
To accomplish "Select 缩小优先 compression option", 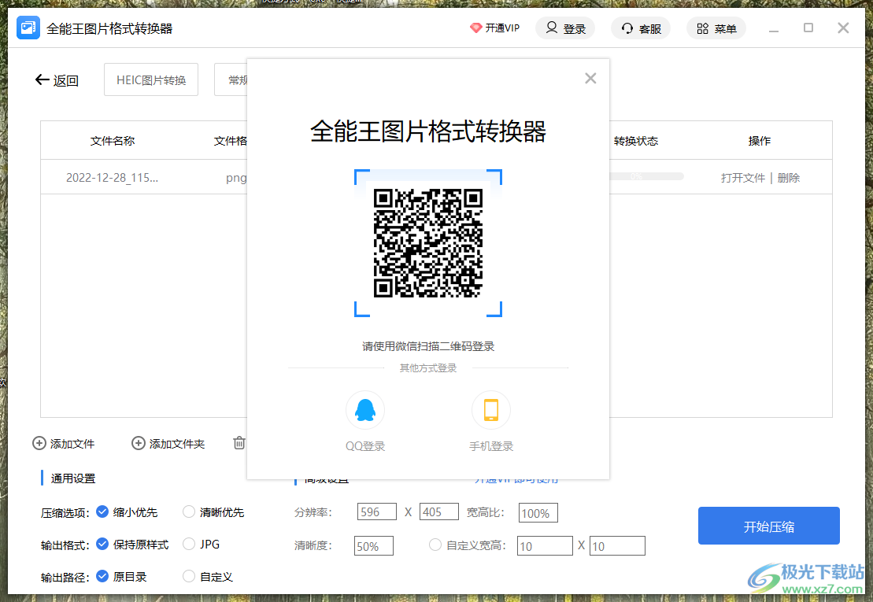I will point(102,512).
